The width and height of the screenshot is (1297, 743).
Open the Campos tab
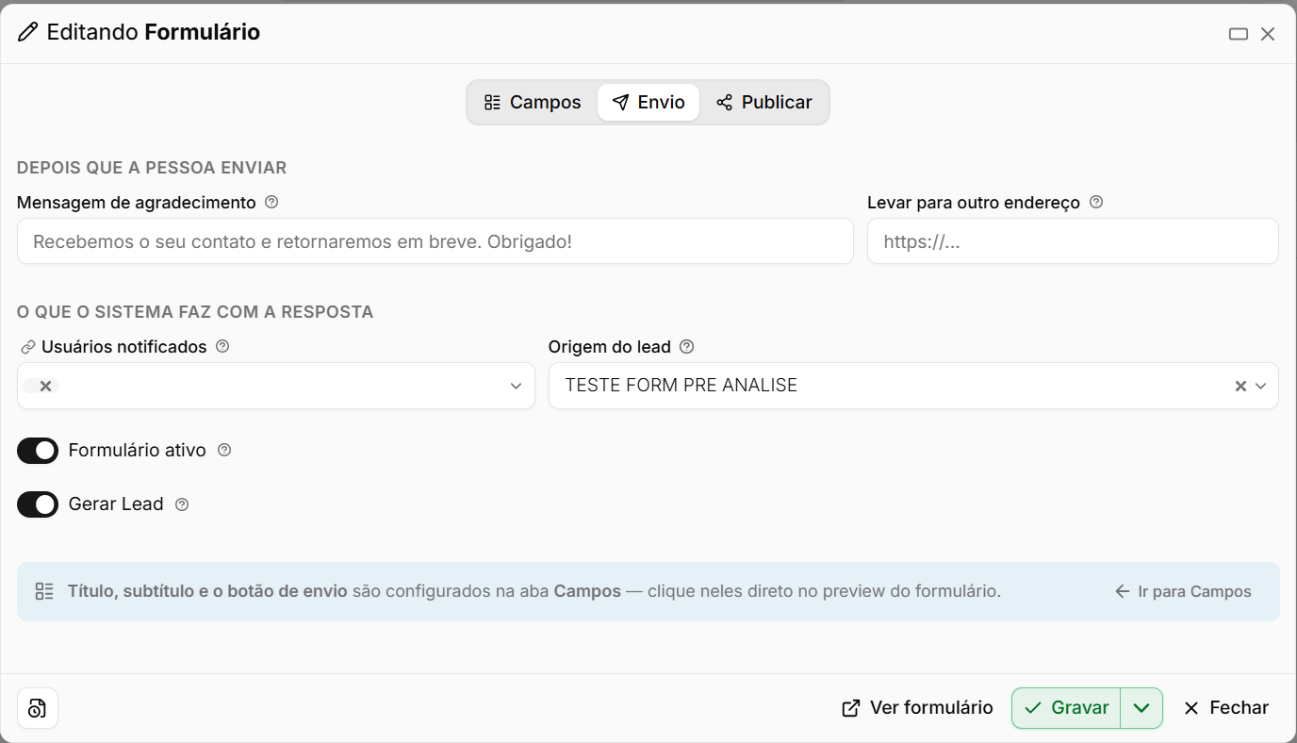click(x=533, y=102)
